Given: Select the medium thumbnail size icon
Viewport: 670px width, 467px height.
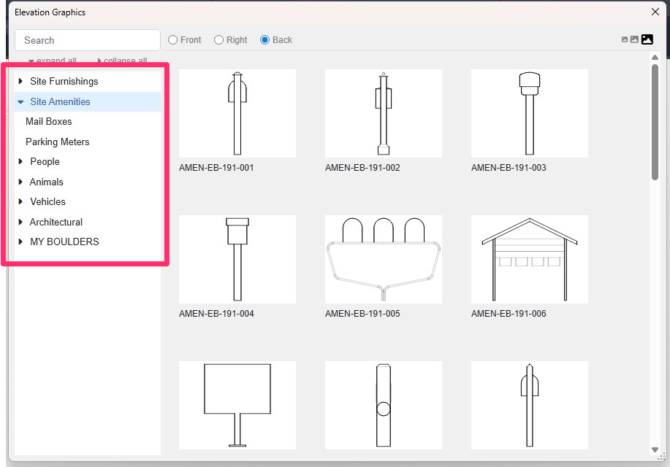Looking at the screenshot, I should tap(633, 39).
